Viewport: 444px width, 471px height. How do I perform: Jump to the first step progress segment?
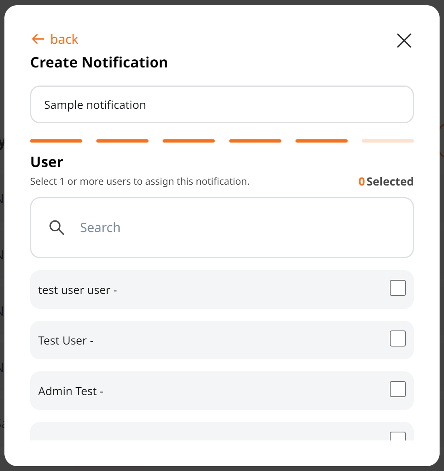[x=56, y=141]
